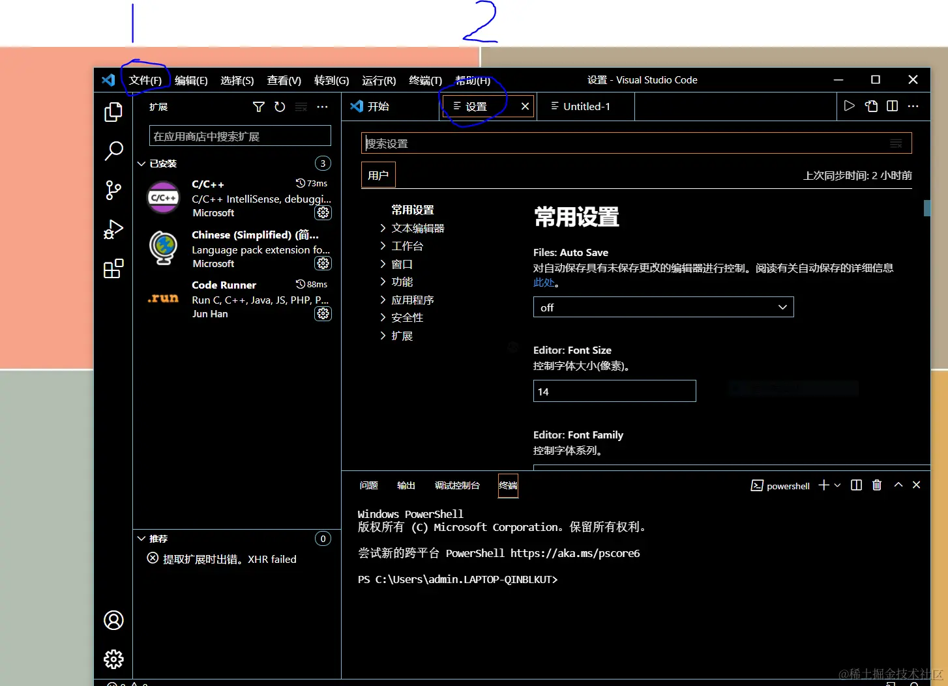Select the 用户 settings scope tab
The image size is (948, 686).
coord(378,175)
